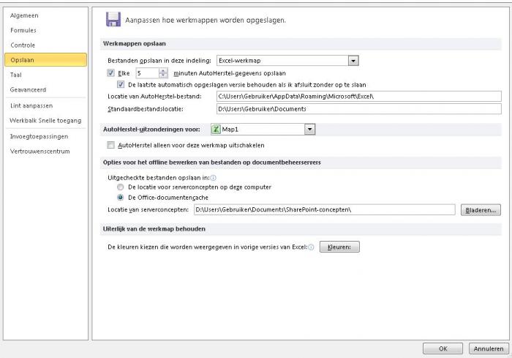Viewport: 512px width, 358px height.
Task: Click the Kleuren... button
Action: pos(339,247)
